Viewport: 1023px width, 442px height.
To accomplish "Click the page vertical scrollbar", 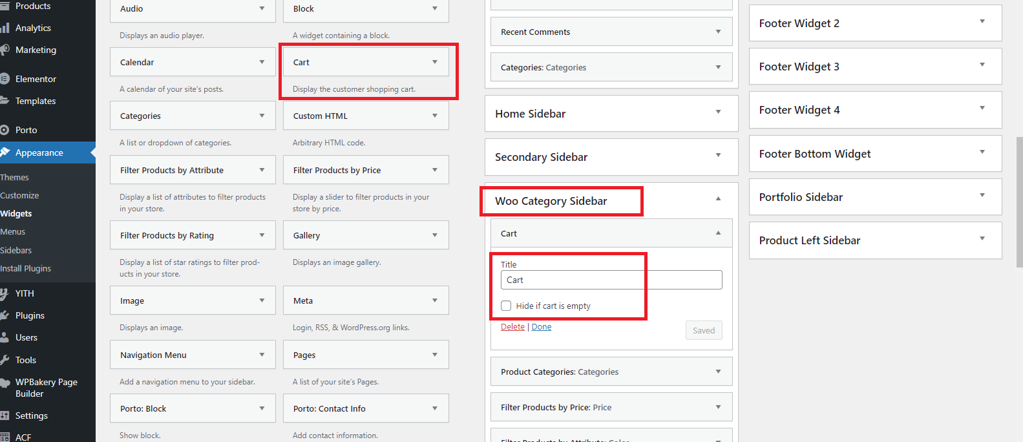I will (1019, 200).
